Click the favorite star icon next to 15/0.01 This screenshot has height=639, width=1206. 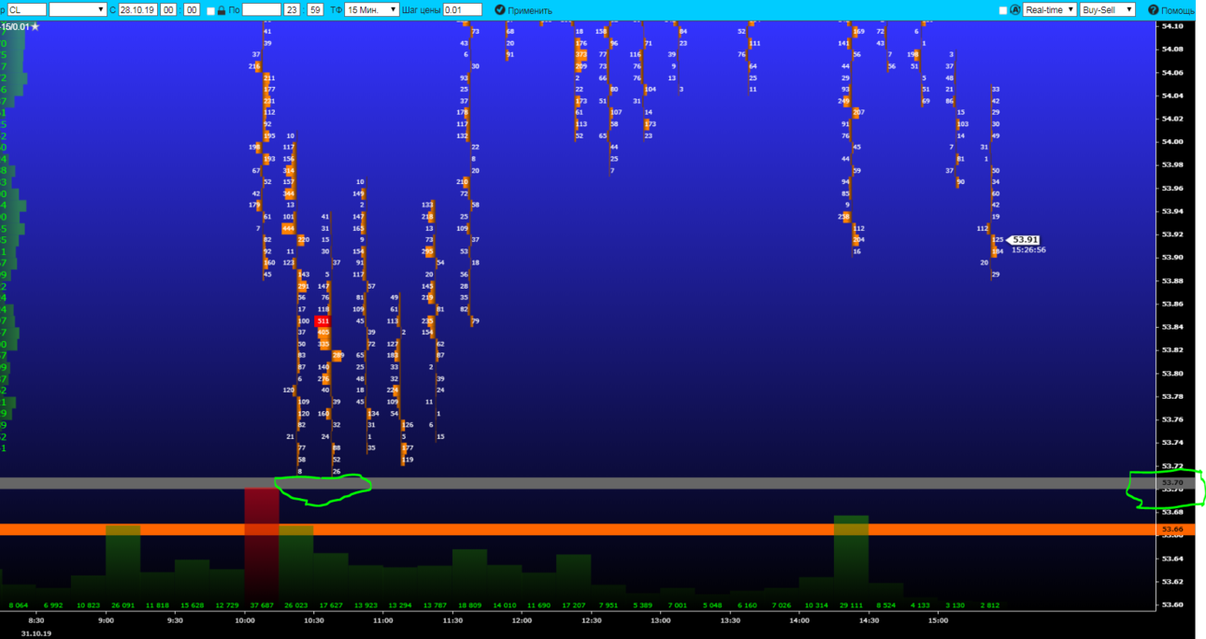[x=36, y=26]
